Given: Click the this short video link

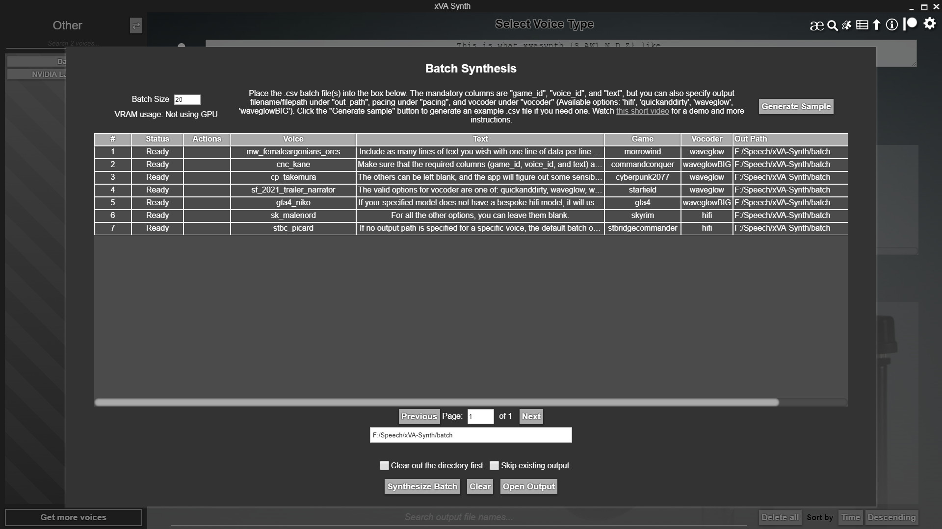Looking at the screenshot, I should [642, 110].
